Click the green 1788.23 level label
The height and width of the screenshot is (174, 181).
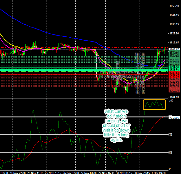(x=174, y=70)
